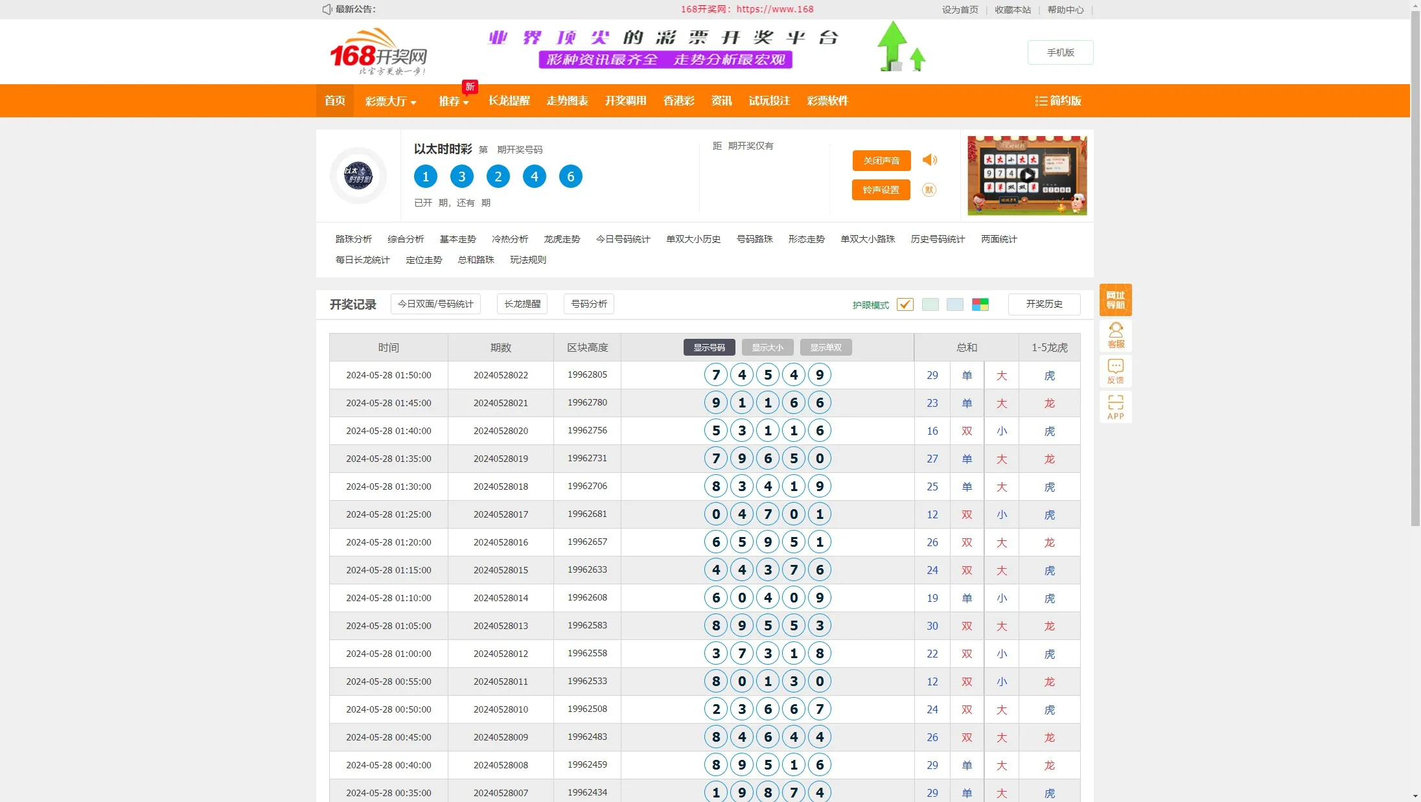Select the green eye-protection color swatch
The height and width of the screenshot is (802, 1421).
click(930, 304)
